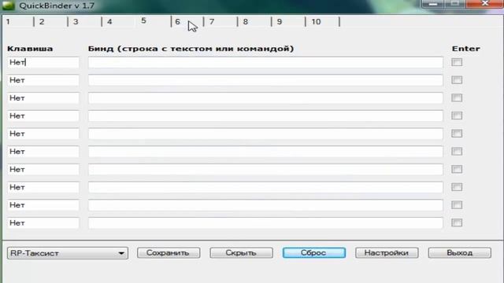504x283 pixels.
Task: Click the Скрыть button
Action: 241,253
